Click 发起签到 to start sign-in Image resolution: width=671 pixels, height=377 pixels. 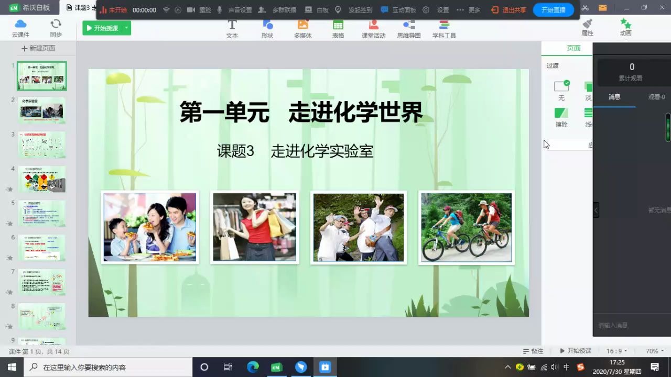[x=354, y=10]
